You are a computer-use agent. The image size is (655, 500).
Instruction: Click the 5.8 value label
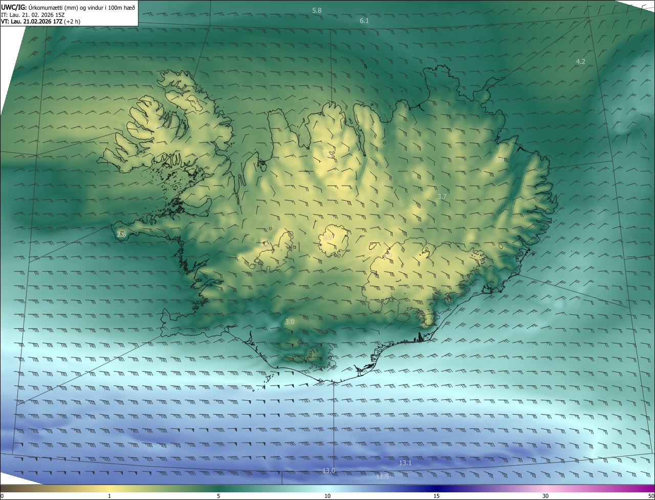click(x=317, y=10)
